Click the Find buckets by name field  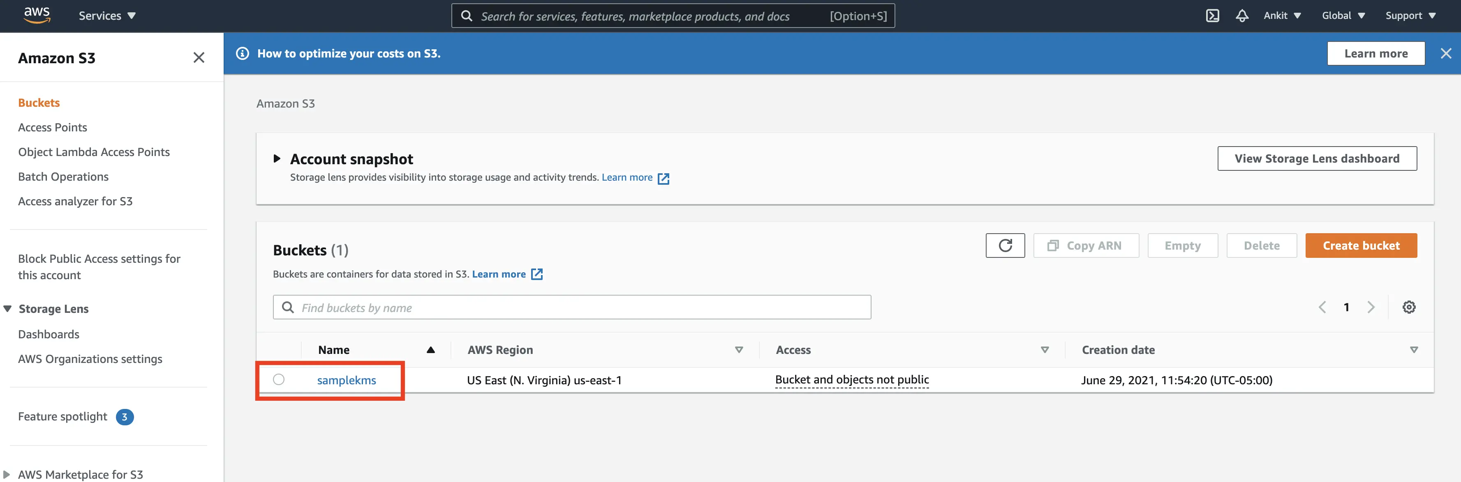[572, 308]
